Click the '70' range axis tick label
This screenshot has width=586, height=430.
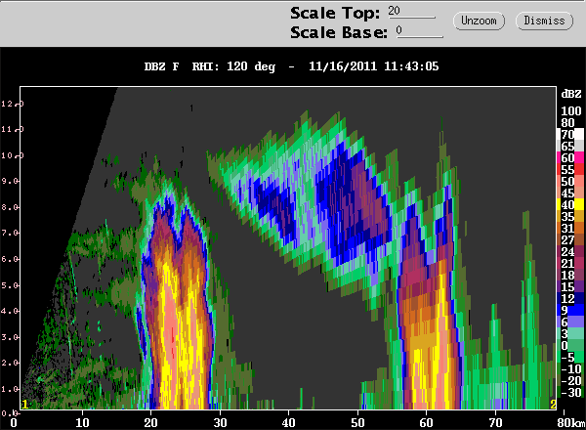(x=495, y=423)
